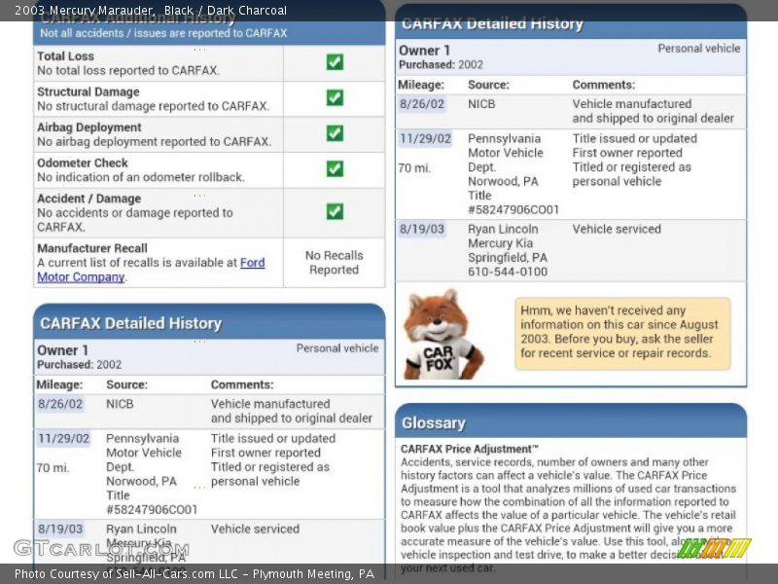Click the Structural Damage green checkmark
Image resolution: width=778 pixels, height=584 pixels.
point(335,97)
